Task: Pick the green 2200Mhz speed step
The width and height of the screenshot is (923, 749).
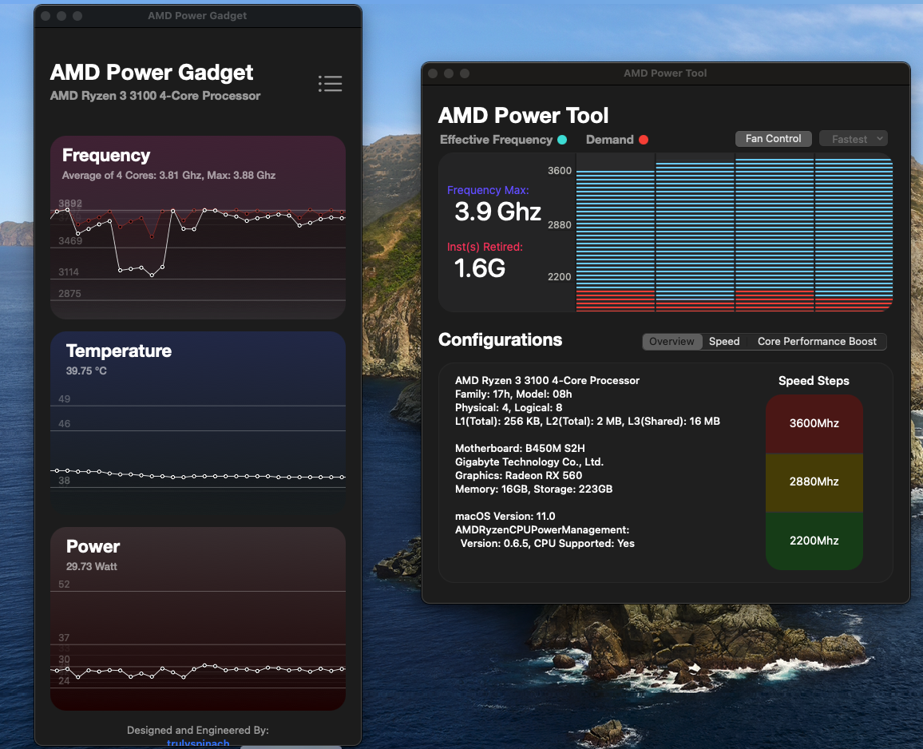Action: click(x=814, y=541)
